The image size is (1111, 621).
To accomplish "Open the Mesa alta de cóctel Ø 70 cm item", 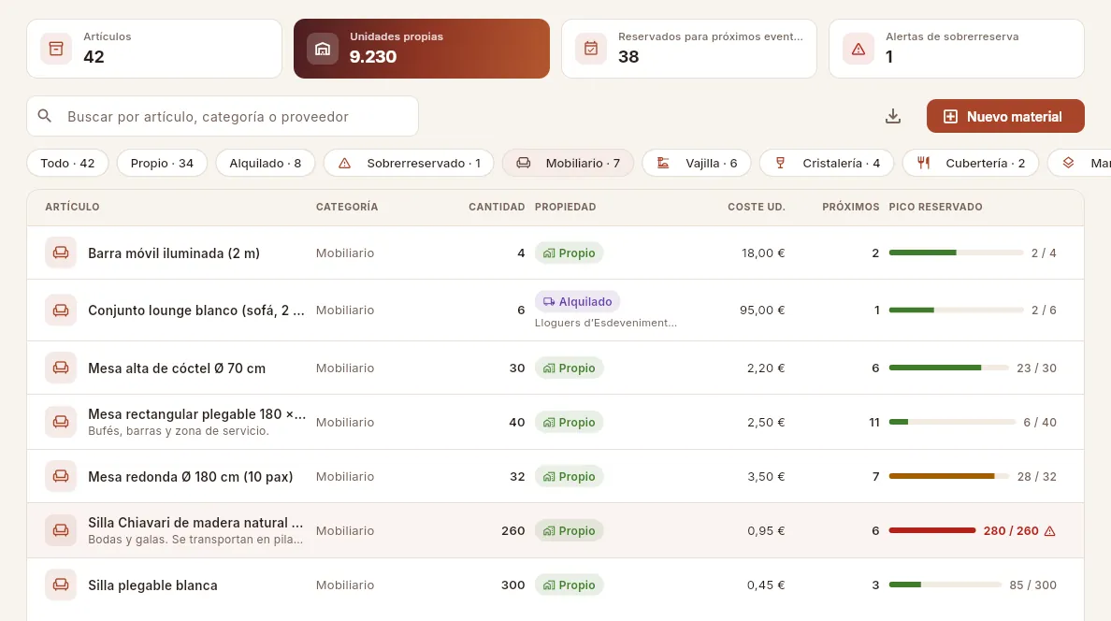I will click(x=177, y=368).
